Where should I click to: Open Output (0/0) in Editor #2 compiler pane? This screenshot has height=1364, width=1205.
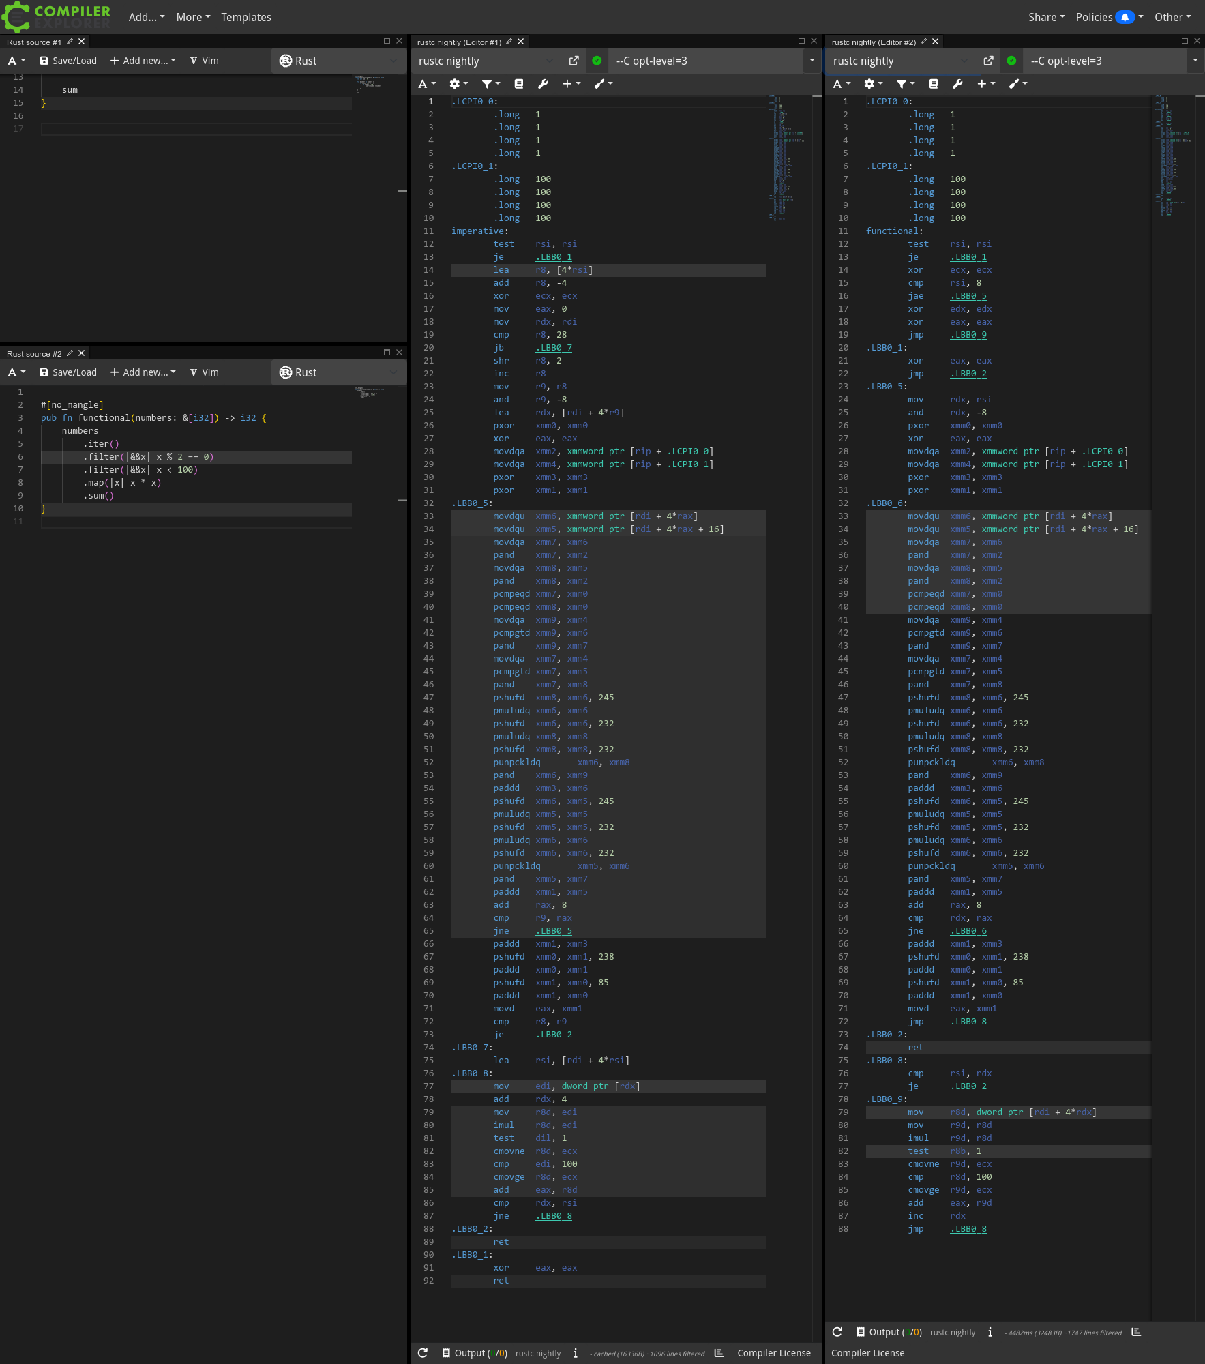(x=889, y=1332)
